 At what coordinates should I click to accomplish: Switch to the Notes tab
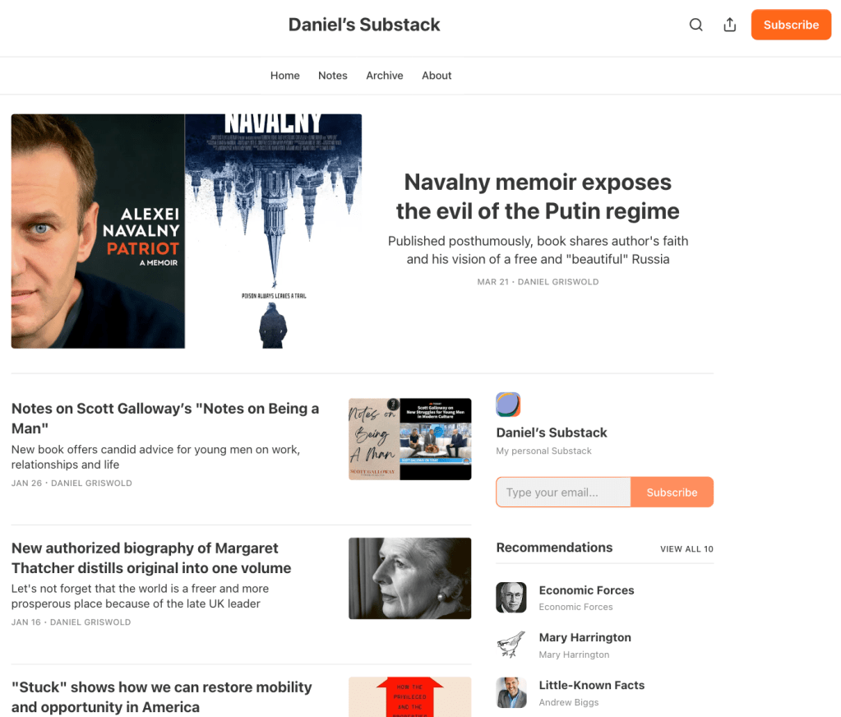coord(333,76)
